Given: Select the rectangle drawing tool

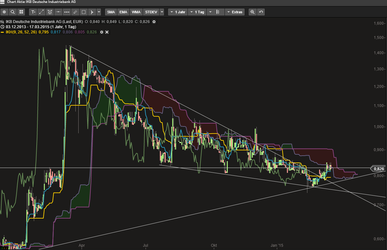Looking at the screenshot, I should coord(84,12).
